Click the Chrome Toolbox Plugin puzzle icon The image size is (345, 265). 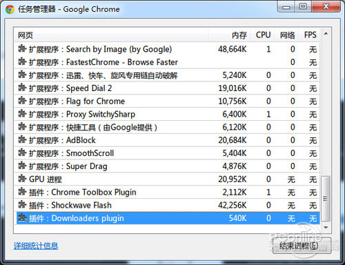22,192
